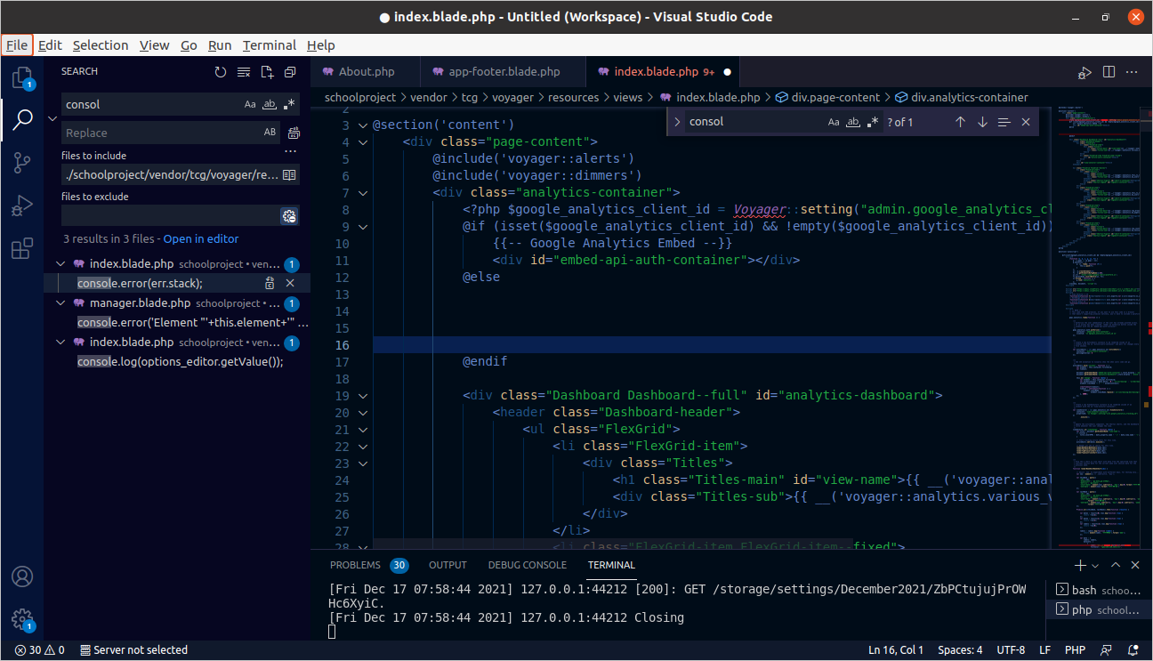The height and width of the screenshot is (661, 1153).
Task: Replace the console.error(err.stack) match
Action: 270,283
